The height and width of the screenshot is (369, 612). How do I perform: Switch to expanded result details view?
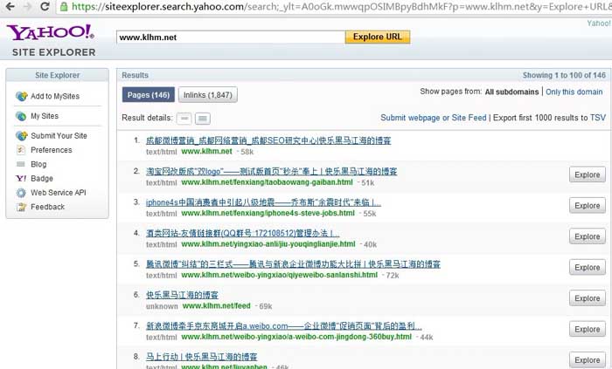[x=203, y=119]
